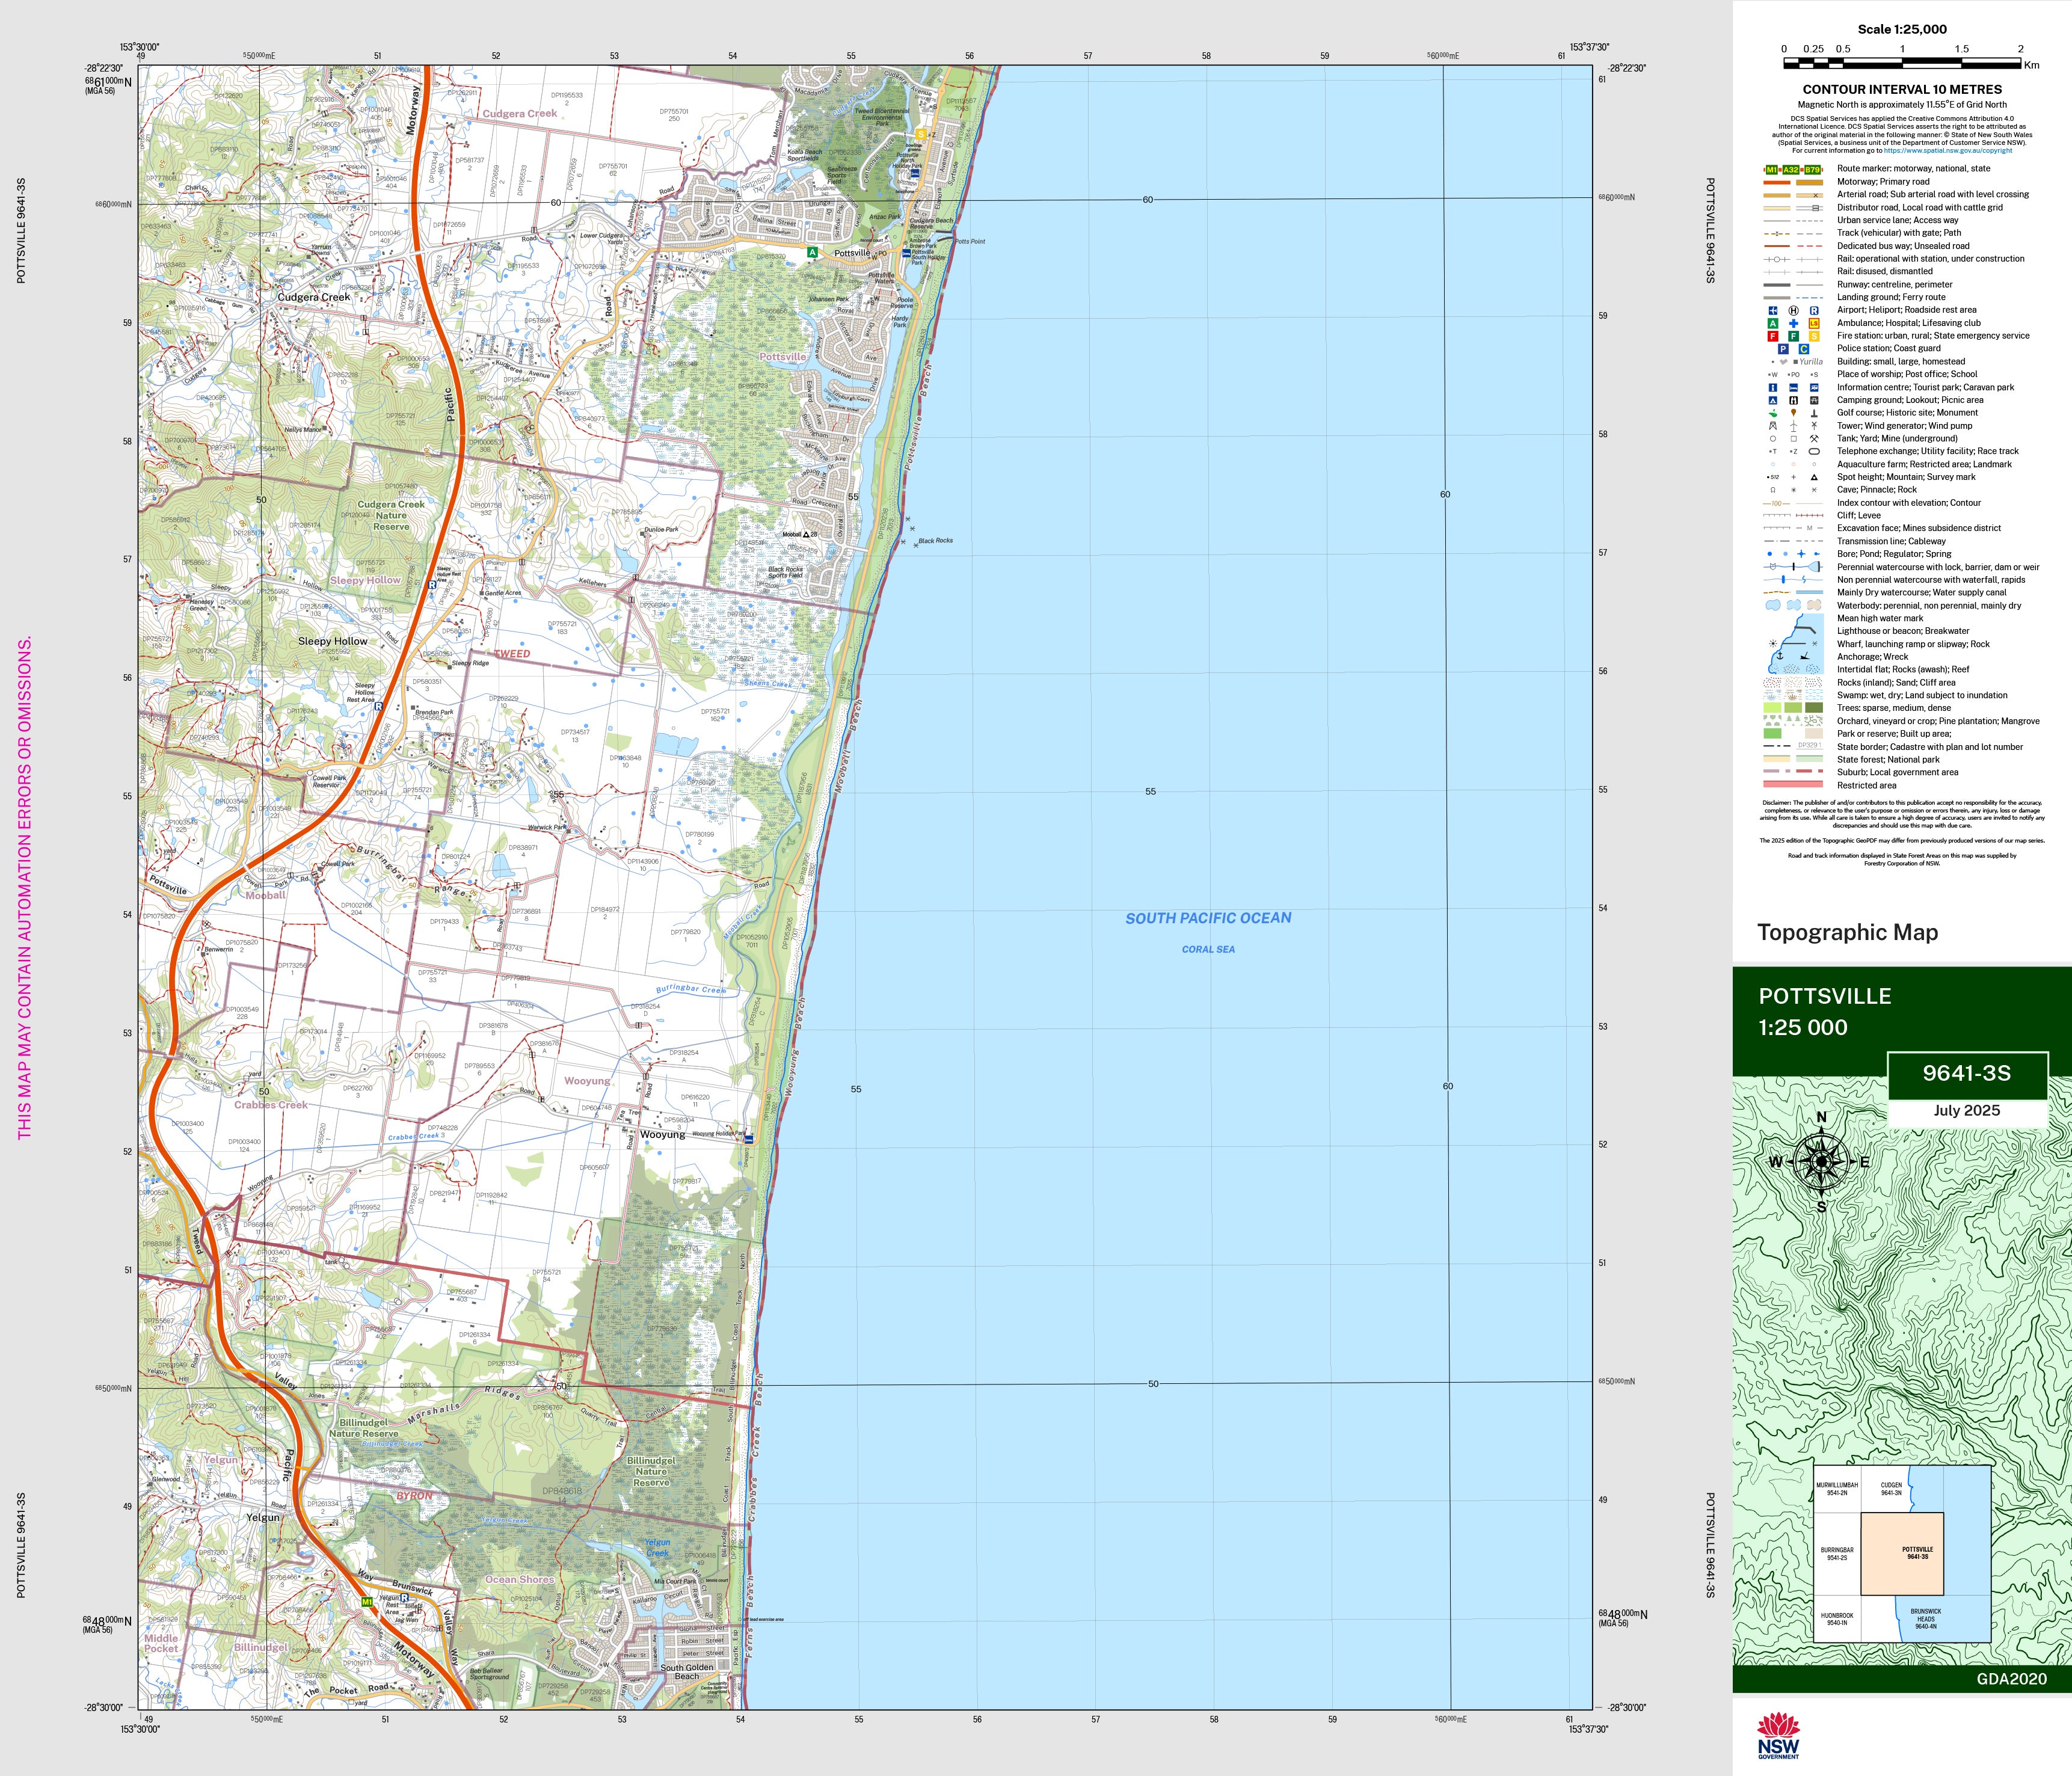2072x1776 pixels.
Task: Click the Heliport 'H' legend symbol
Action: 1794,311
